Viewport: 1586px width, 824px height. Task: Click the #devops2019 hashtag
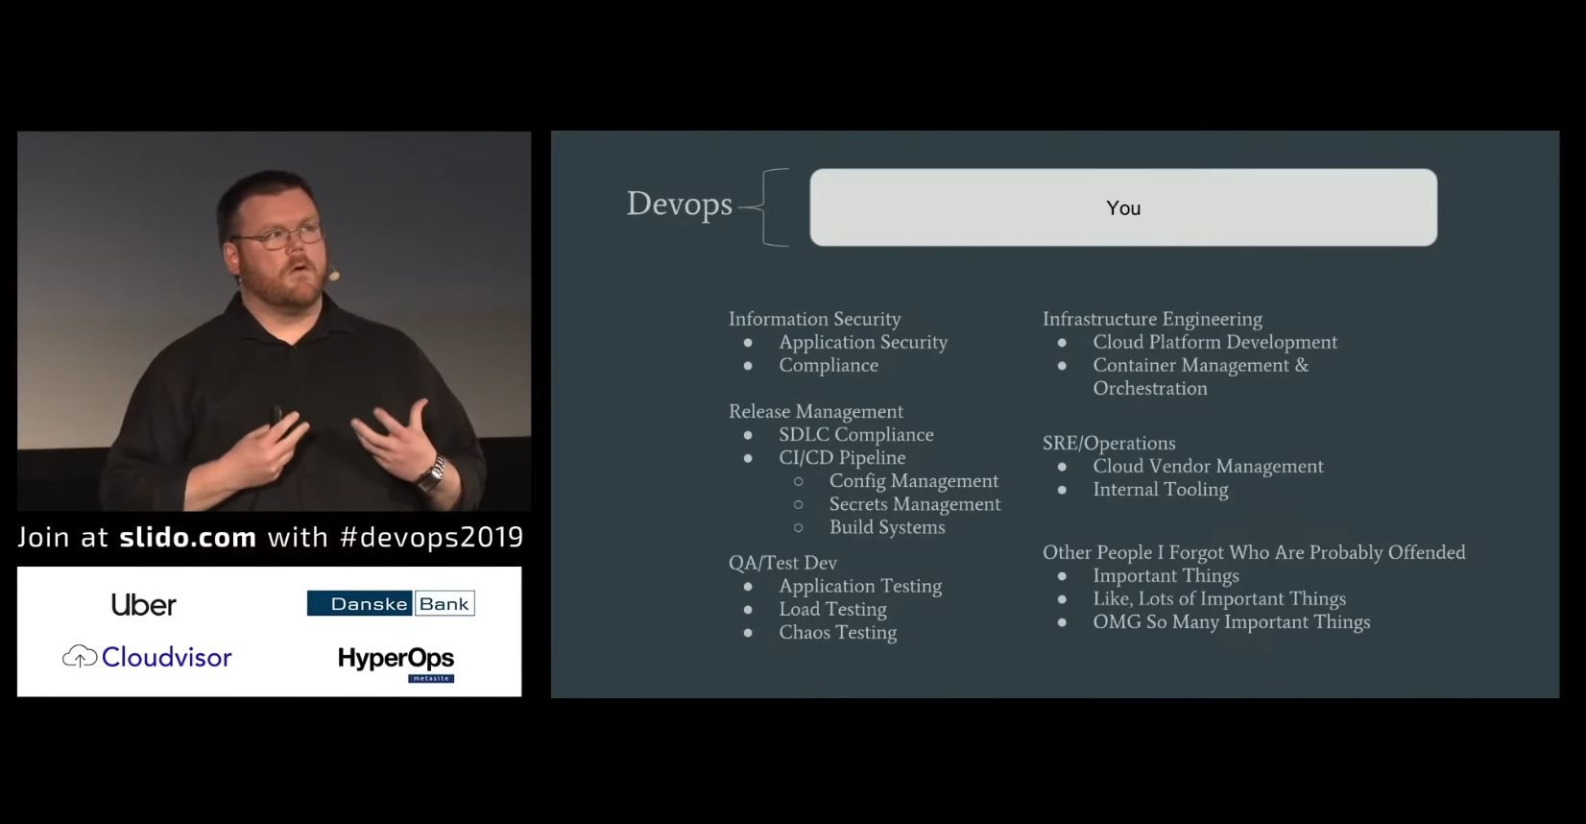click(x=431, y=537)
